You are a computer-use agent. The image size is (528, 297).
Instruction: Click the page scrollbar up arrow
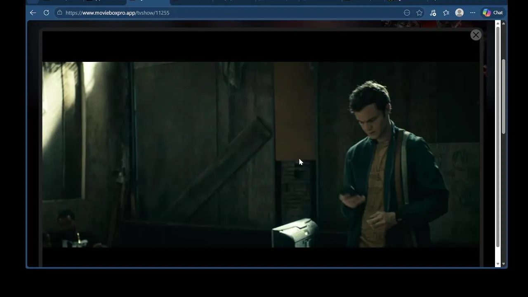(503, 24)
